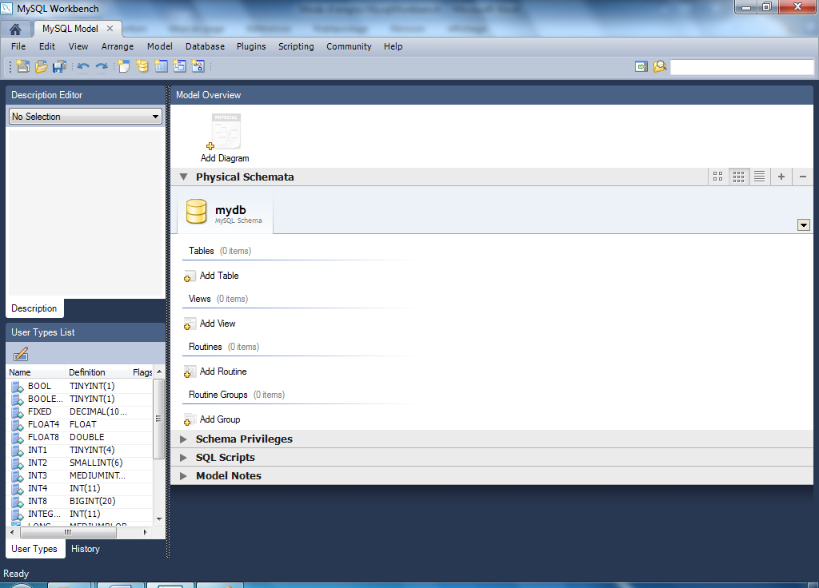This screenshot has width=819, height=588.
Task: Open the No Selection dropdown
Action: (85, 117)
